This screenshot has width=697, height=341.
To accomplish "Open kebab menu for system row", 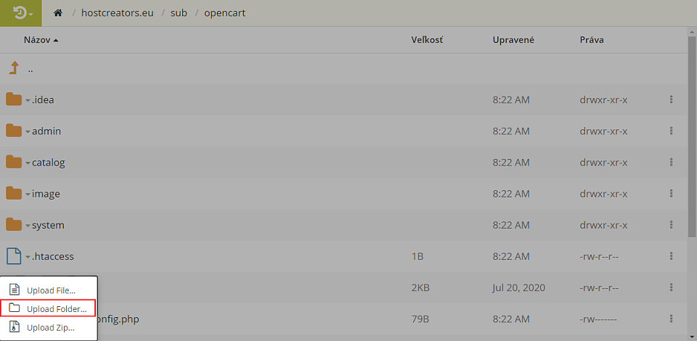I will click(671, 225).
